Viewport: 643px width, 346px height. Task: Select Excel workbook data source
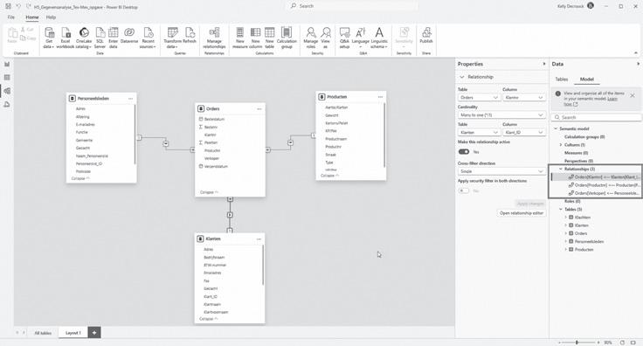point(66,38)
